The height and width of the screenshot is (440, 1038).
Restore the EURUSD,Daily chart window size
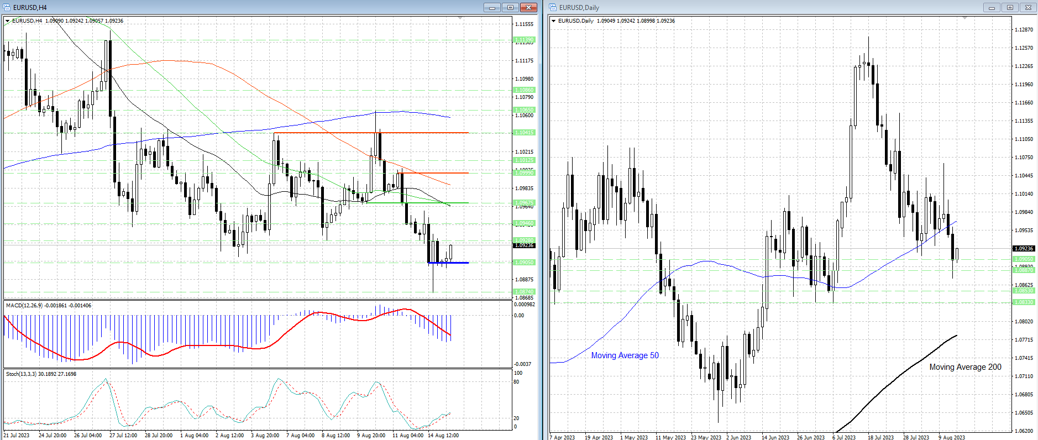coord(1010,7)
